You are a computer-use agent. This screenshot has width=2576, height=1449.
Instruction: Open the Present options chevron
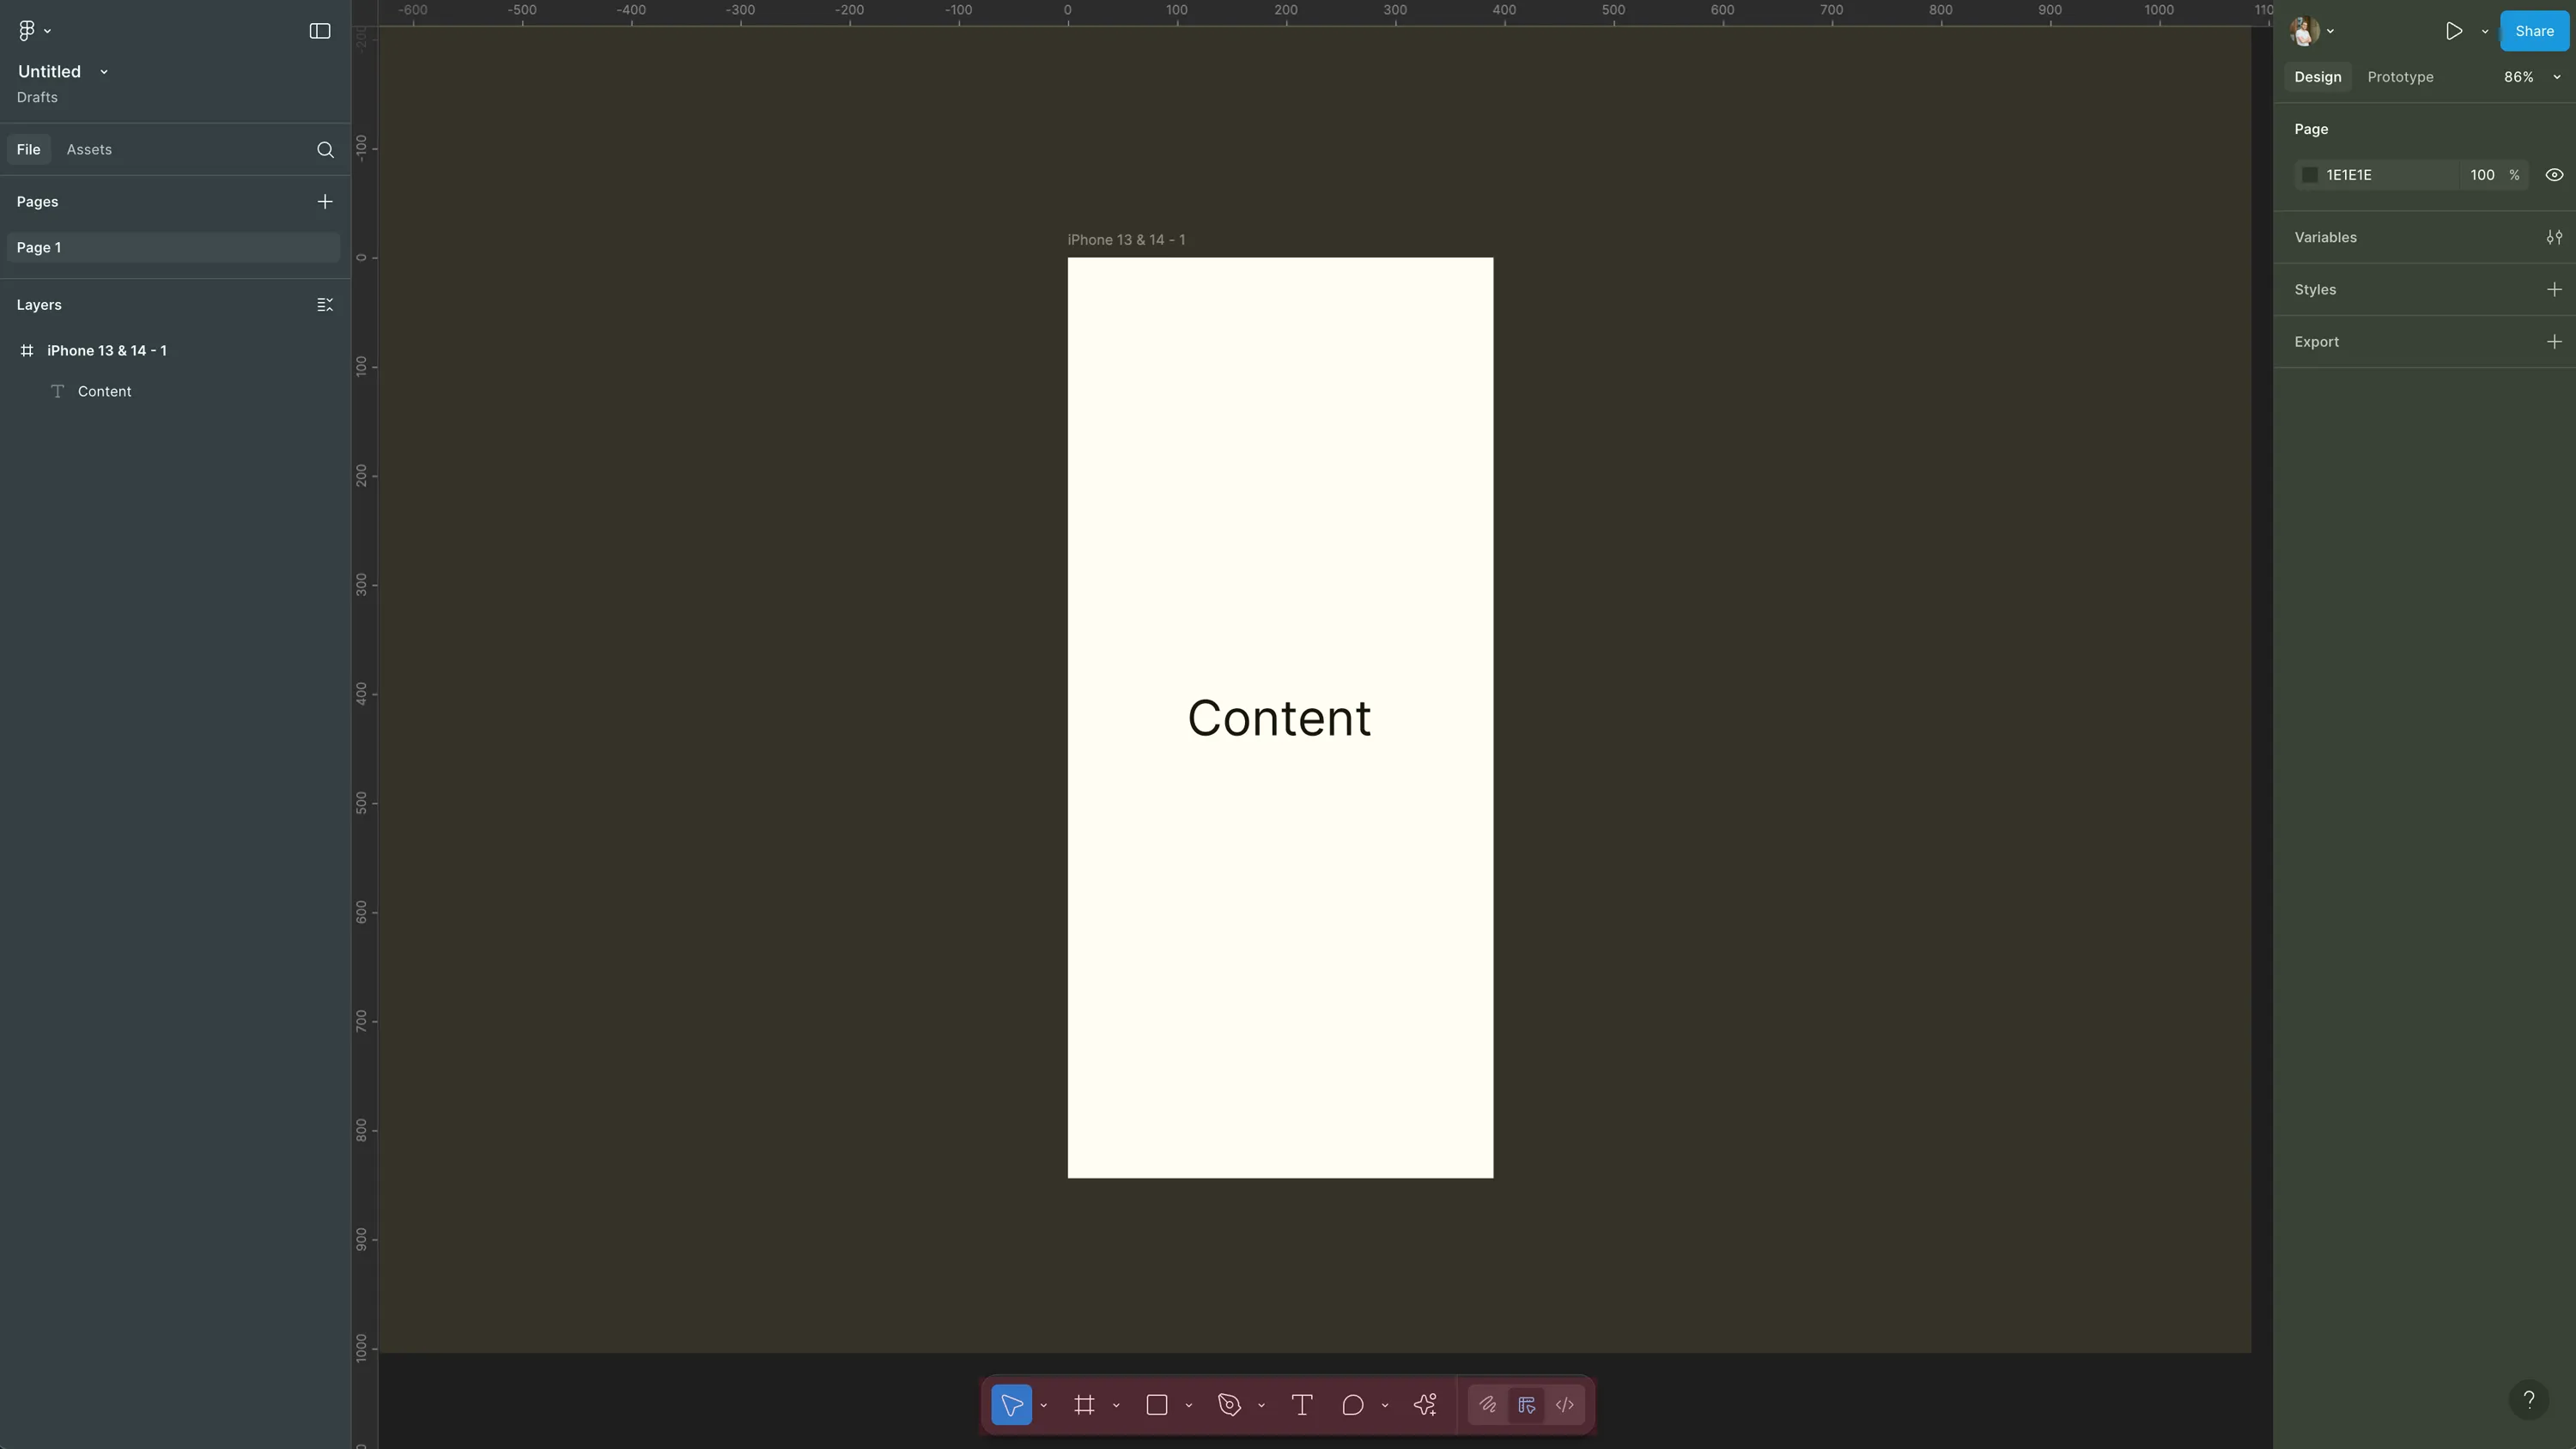[x=2486, y=31]
